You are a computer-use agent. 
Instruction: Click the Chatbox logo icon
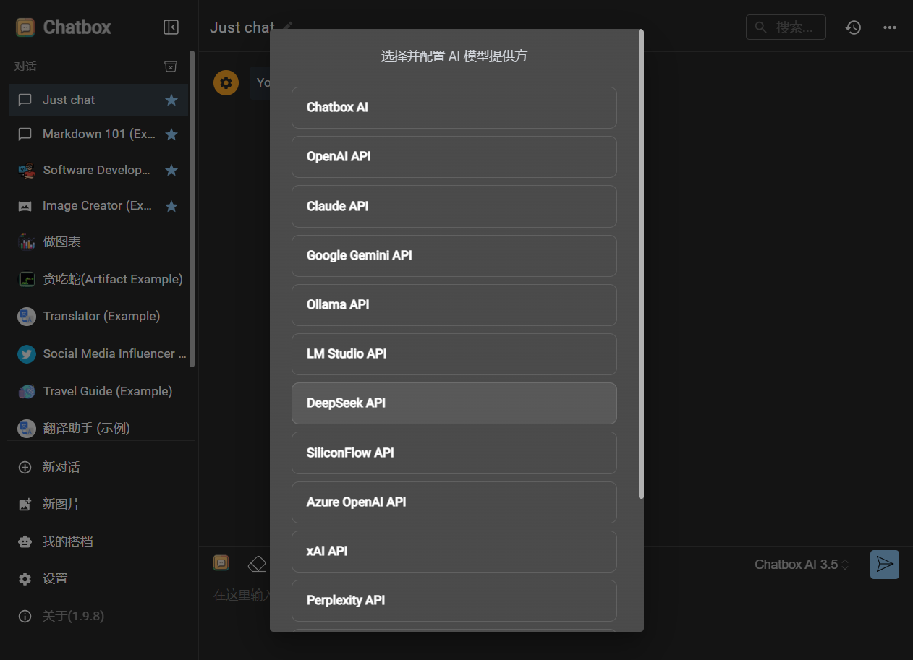pos(25,27)
